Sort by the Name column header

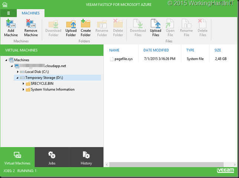pyautogui.click(x=114, y=50)
